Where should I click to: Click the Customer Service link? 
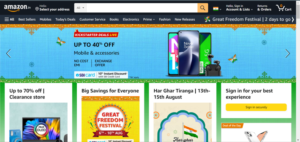[93, 20]
